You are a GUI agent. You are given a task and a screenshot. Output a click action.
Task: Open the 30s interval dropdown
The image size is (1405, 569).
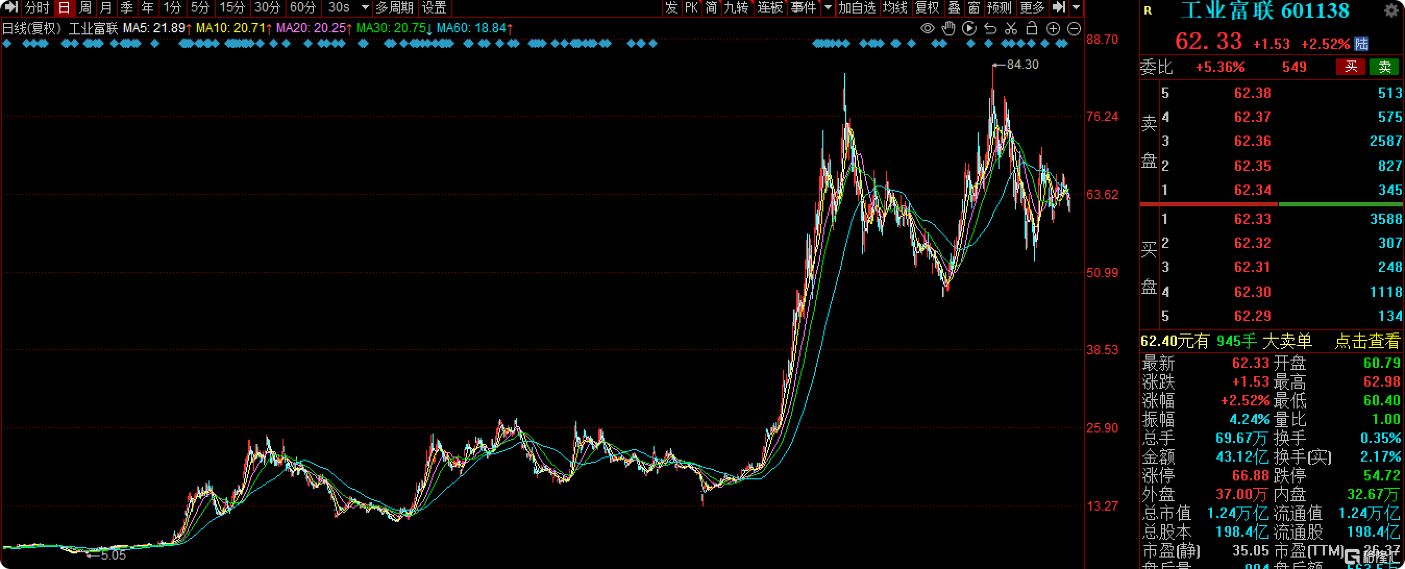point(365,8)
